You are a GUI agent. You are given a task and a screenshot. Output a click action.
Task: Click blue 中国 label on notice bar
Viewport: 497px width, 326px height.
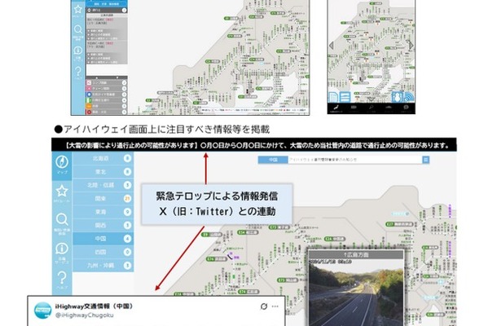click(x=273, y=160)
